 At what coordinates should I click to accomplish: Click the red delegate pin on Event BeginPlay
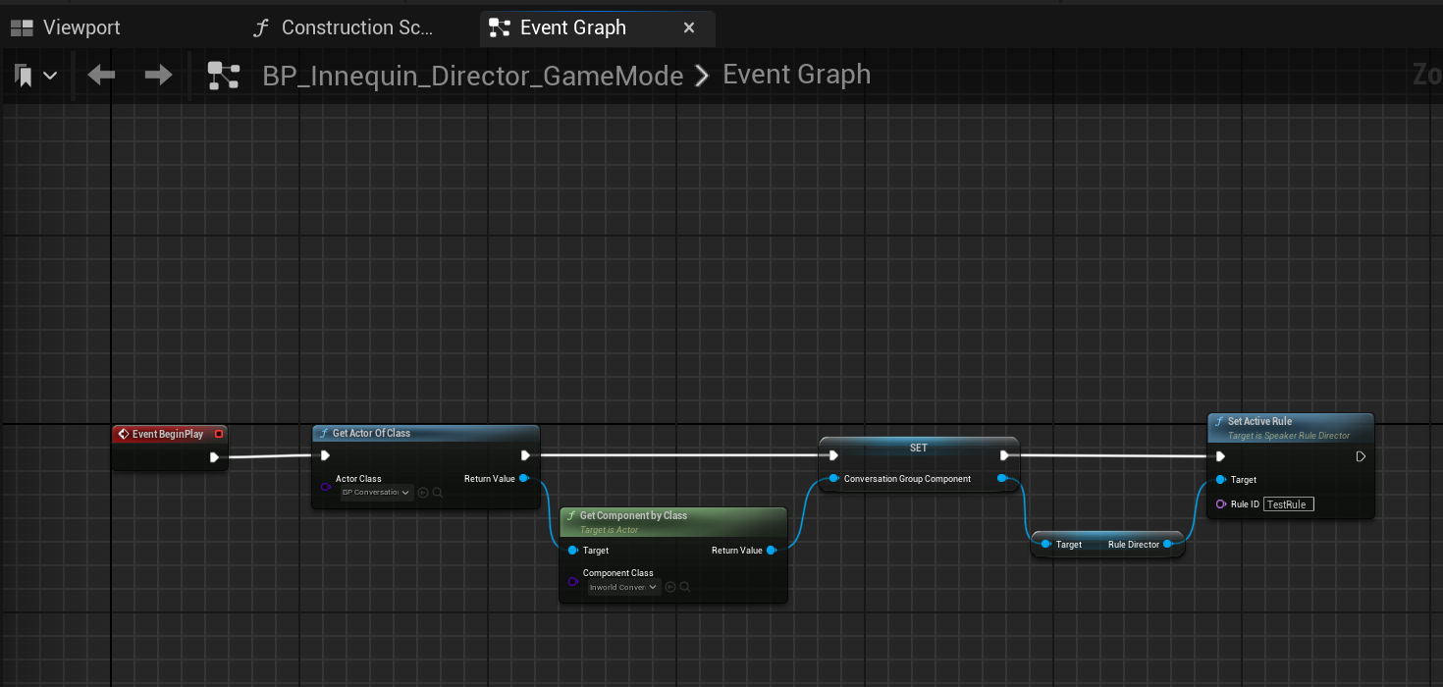(x=219, y=434)
